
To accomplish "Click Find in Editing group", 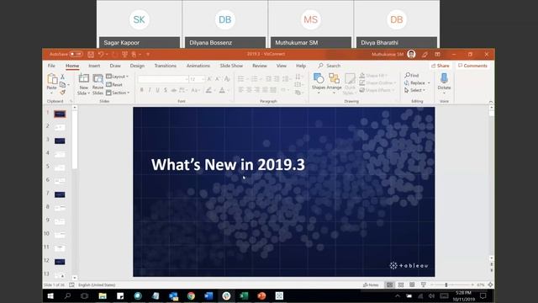I will 411,75.
